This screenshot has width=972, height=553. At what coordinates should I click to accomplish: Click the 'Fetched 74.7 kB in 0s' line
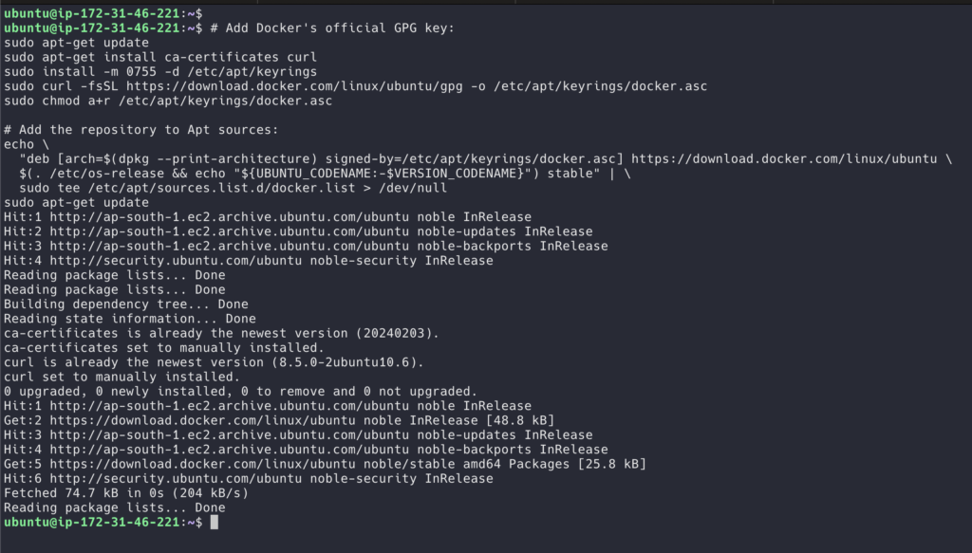tap(126, 493)
